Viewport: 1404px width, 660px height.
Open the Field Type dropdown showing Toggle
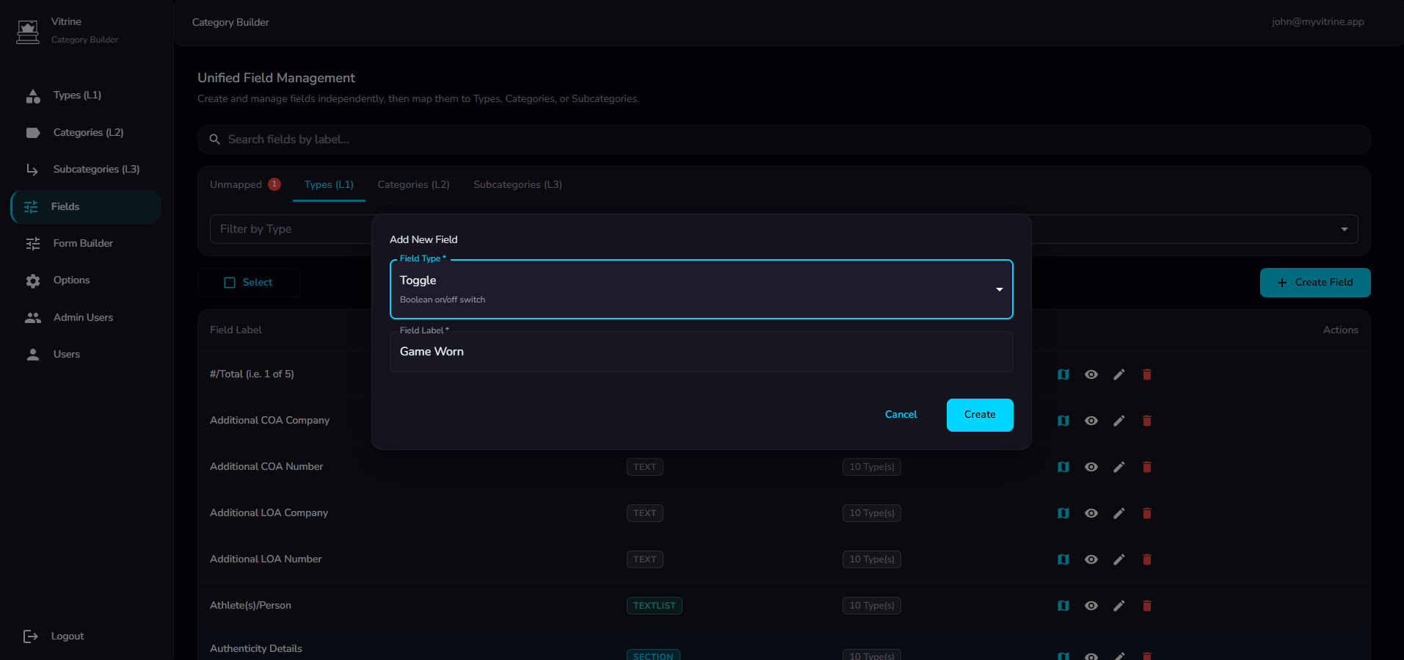click(x=701, y=289)
